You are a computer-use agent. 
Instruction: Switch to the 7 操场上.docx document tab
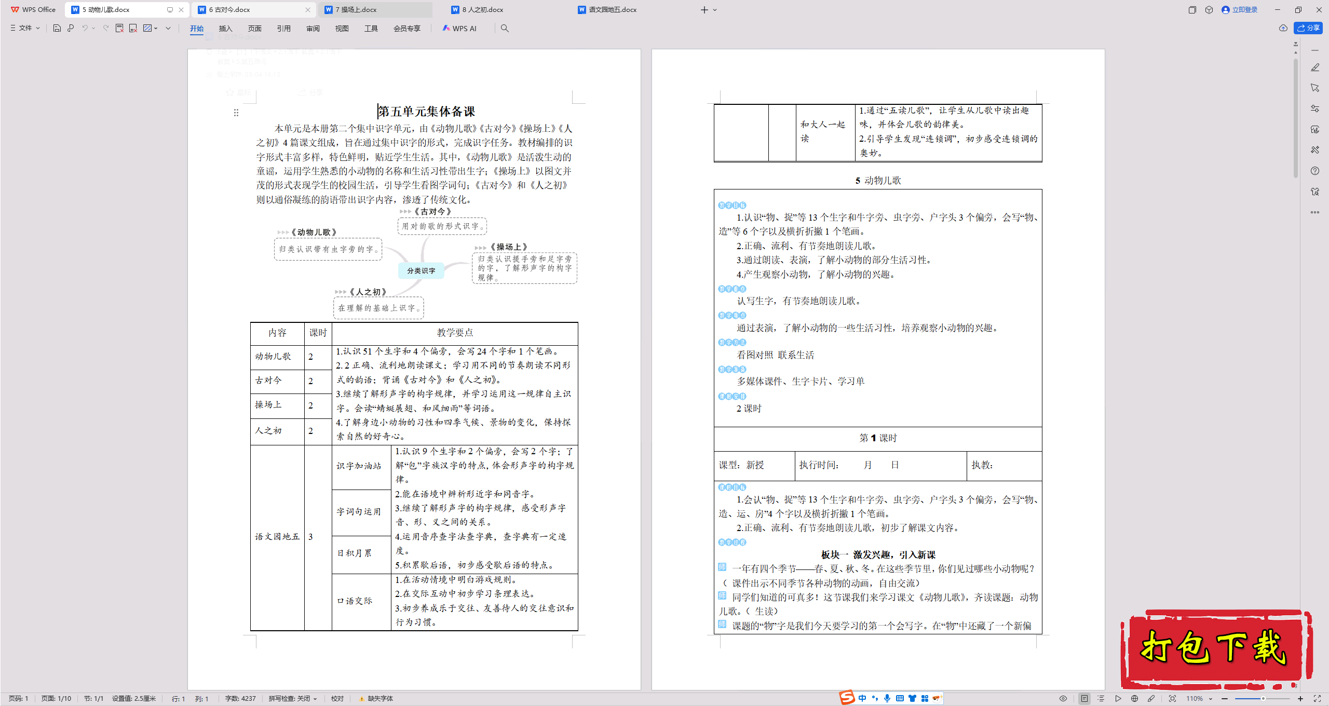coord(375,10)
